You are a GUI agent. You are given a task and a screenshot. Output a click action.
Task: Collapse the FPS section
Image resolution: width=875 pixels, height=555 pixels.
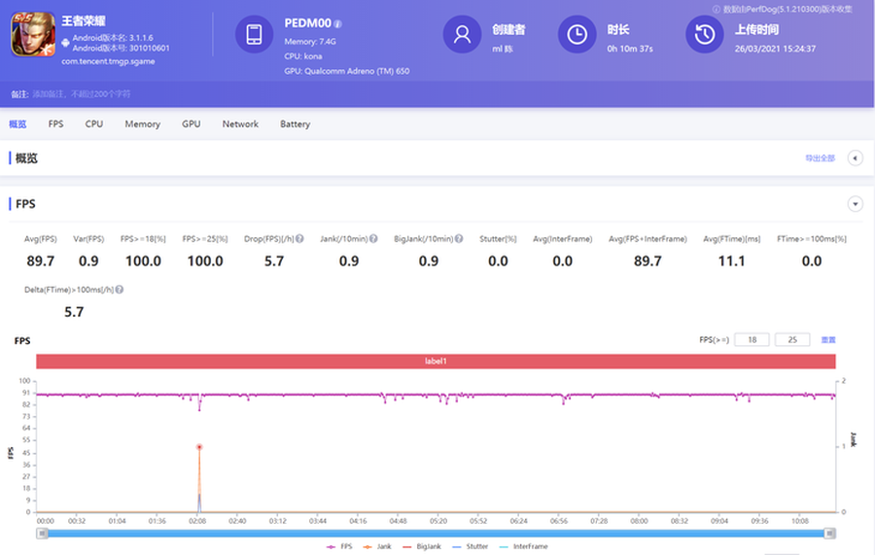point(856,204)
